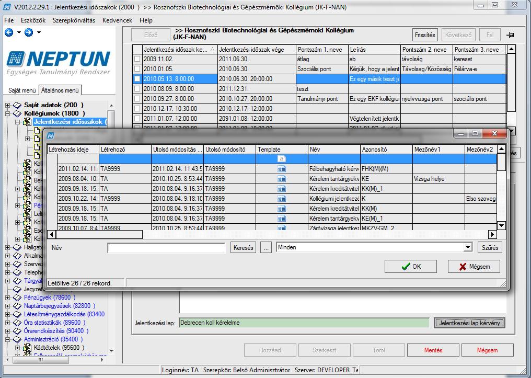The height and width of the screenshot is (378, 531).
Task: Open the File menu
Action: 9,20
